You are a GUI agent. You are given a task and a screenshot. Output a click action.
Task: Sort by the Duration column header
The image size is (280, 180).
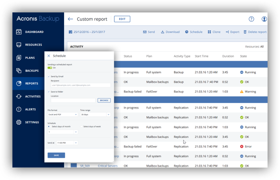pyautogui.click(x=228, y=56)
